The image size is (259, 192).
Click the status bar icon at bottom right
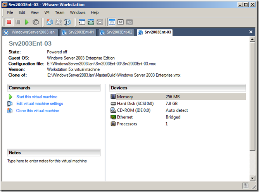245,185
